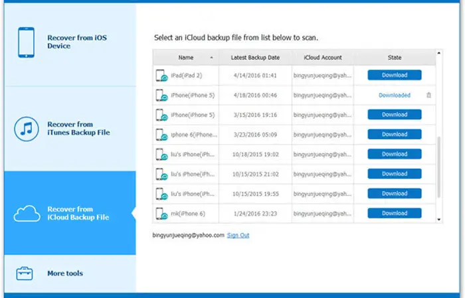This screenshot has width=465, height=298.
Task: Download the mk(iPhone 6) backup
Action: [x=395, y=213]
